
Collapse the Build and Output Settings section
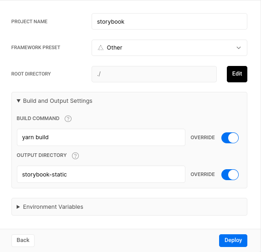[x=54, y=101]
